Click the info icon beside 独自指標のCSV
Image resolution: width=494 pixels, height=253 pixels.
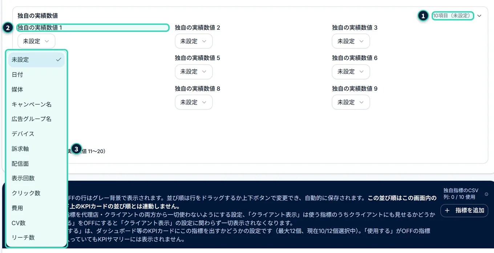[x=486, y=194]
